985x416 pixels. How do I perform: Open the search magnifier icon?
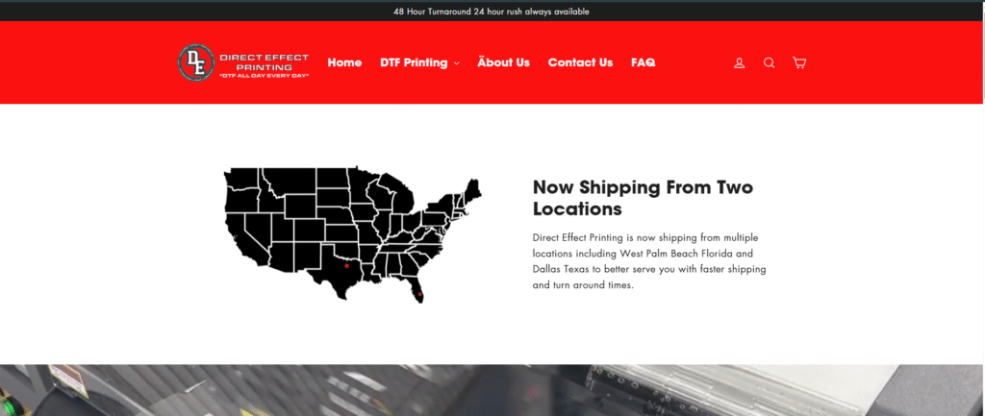pos(769,62)
